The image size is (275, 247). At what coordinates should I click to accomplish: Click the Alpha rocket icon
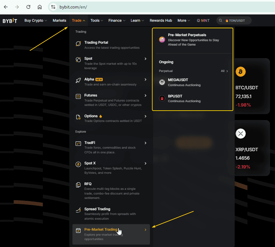(78, 80)
